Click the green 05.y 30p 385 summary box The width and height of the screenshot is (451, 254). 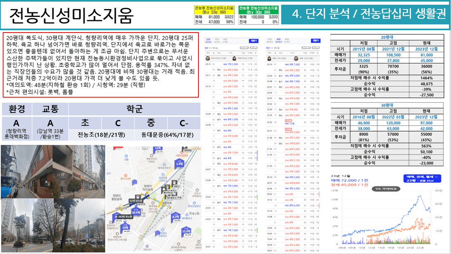click(259, 15)
